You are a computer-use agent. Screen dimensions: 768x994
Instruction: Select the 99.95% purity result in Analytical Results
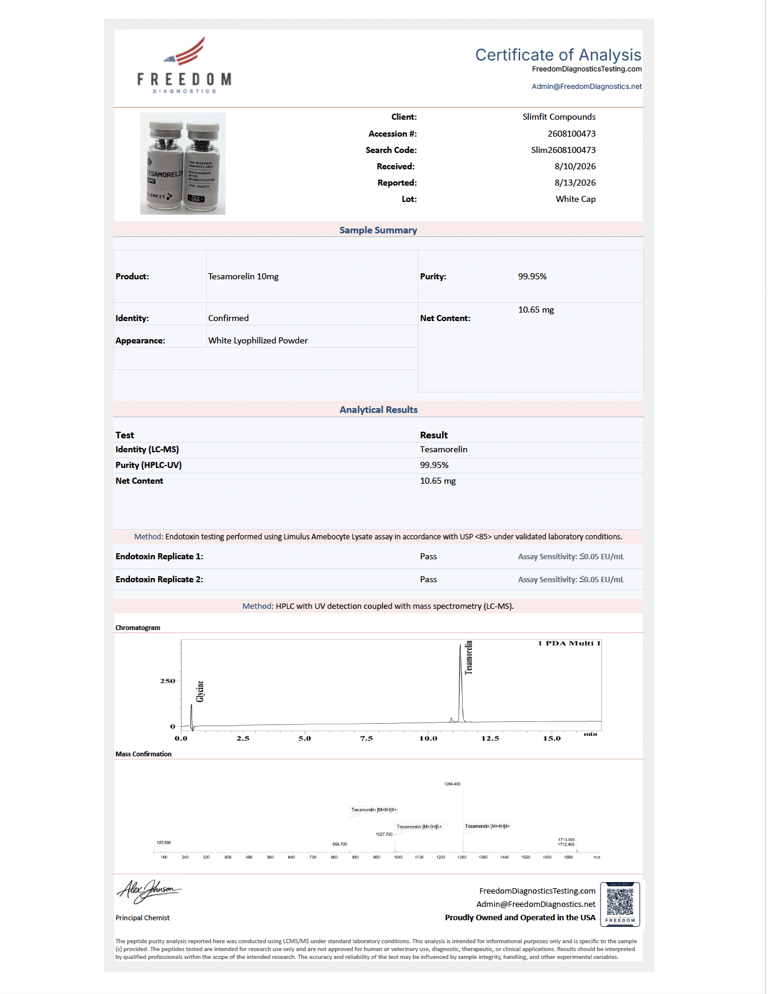434,465
